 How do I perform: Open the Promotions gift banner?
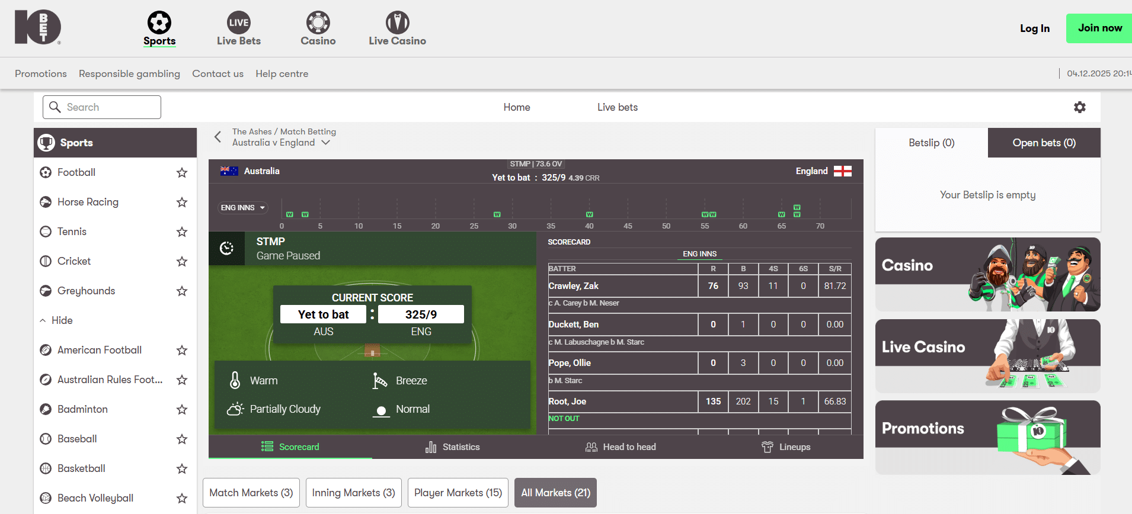click(x=988, y=437)
